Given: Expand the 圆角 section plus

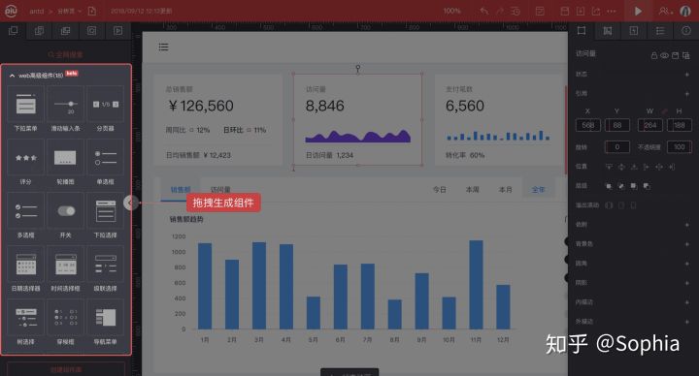Looking at the screenshot, I should [687, 264].
